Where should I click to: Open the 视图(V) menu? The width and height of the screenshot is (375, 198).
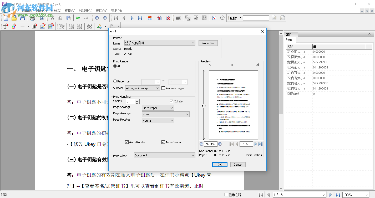click(x=70, y=11)
